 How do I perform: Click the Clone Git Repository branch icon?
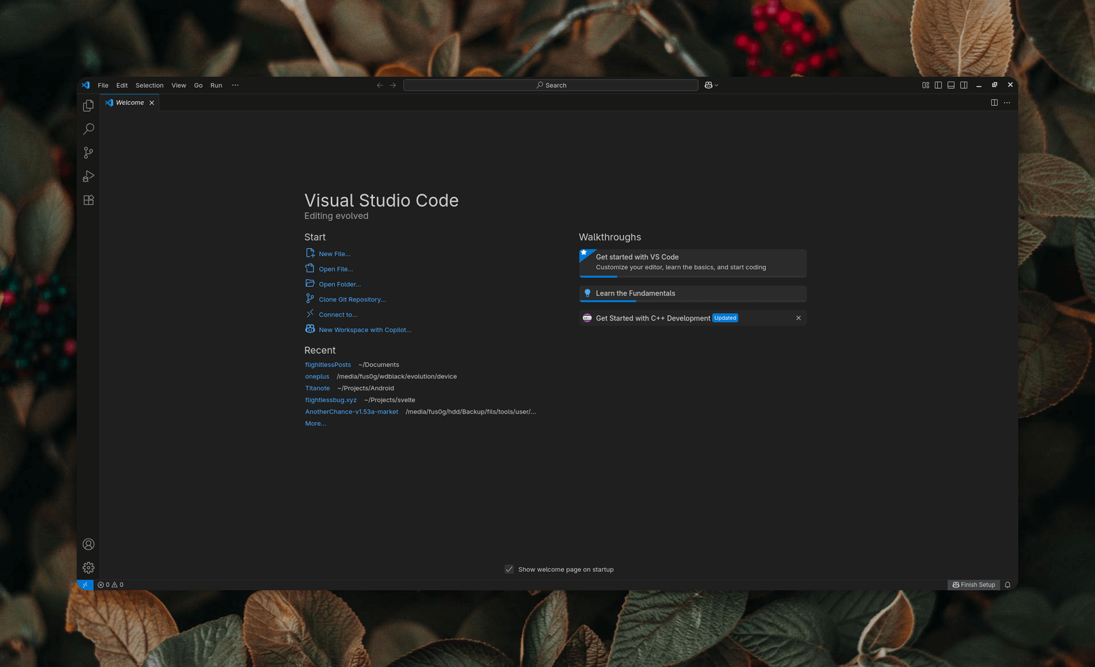pyautogui.click(x=310, y=298)
